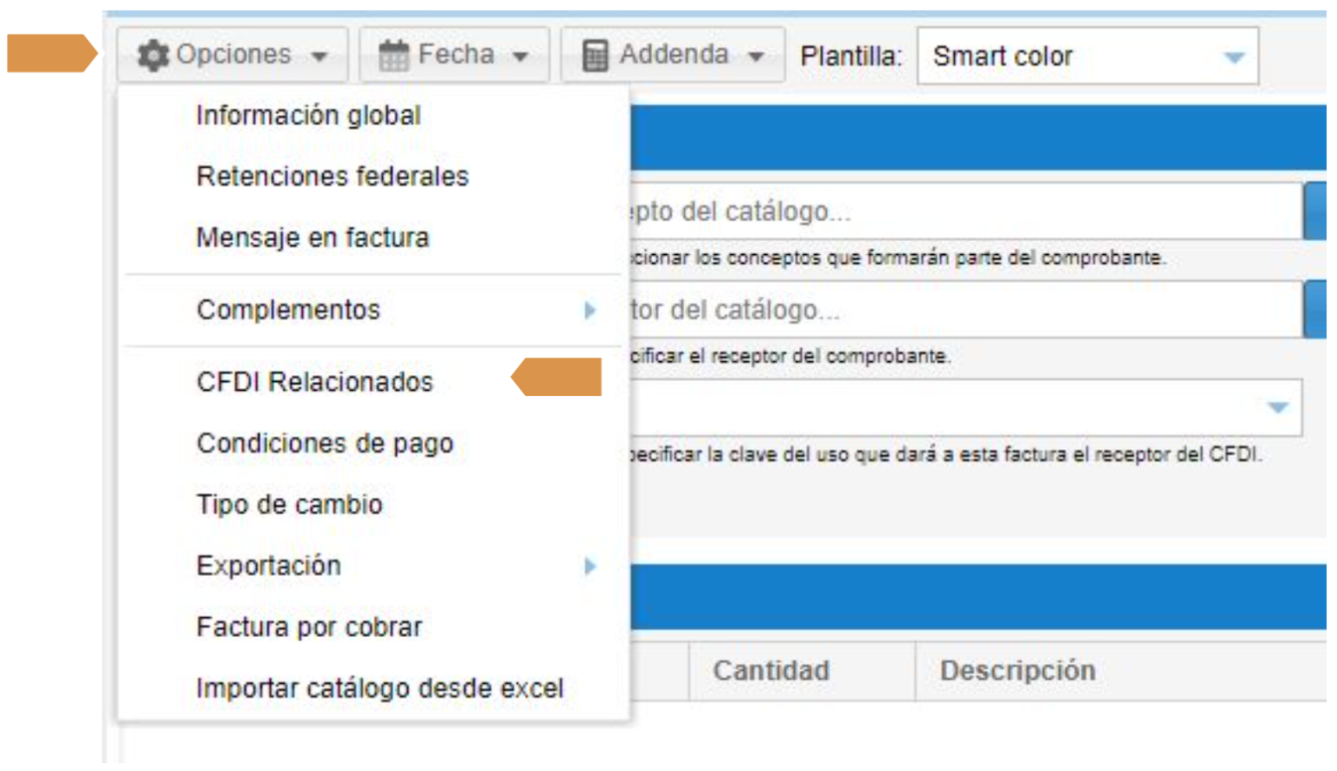Open Mensaje en factura option
Viewport: 1337px width, 771px height.
click(x=312, y=238)
